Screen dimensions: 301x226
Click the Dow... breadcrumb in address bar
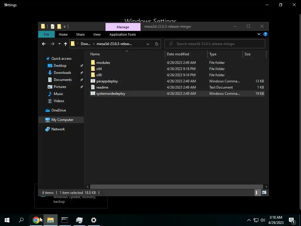click(x=86, y=44)
